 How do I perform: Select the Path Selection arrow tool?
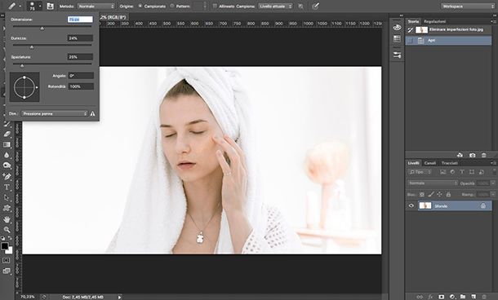click(x=7, y=197)
